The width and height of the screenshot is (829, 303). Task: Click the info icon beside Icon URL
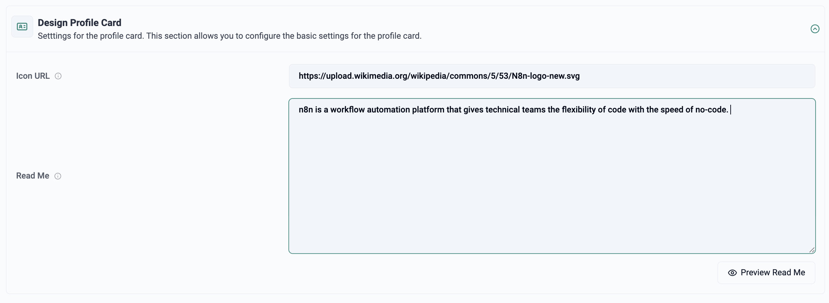tap(58, 76)
